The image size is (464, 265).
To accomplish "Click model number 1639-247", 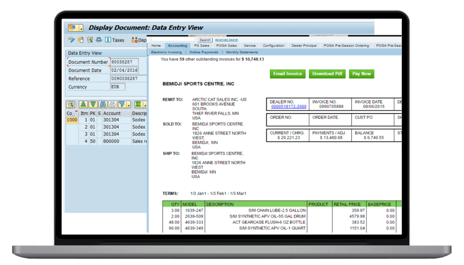I will (x=194, y=211).
